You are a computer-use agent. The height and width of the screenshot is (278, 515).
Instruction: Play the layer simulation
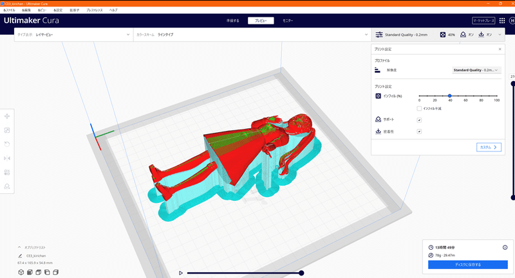coord(181,273)
